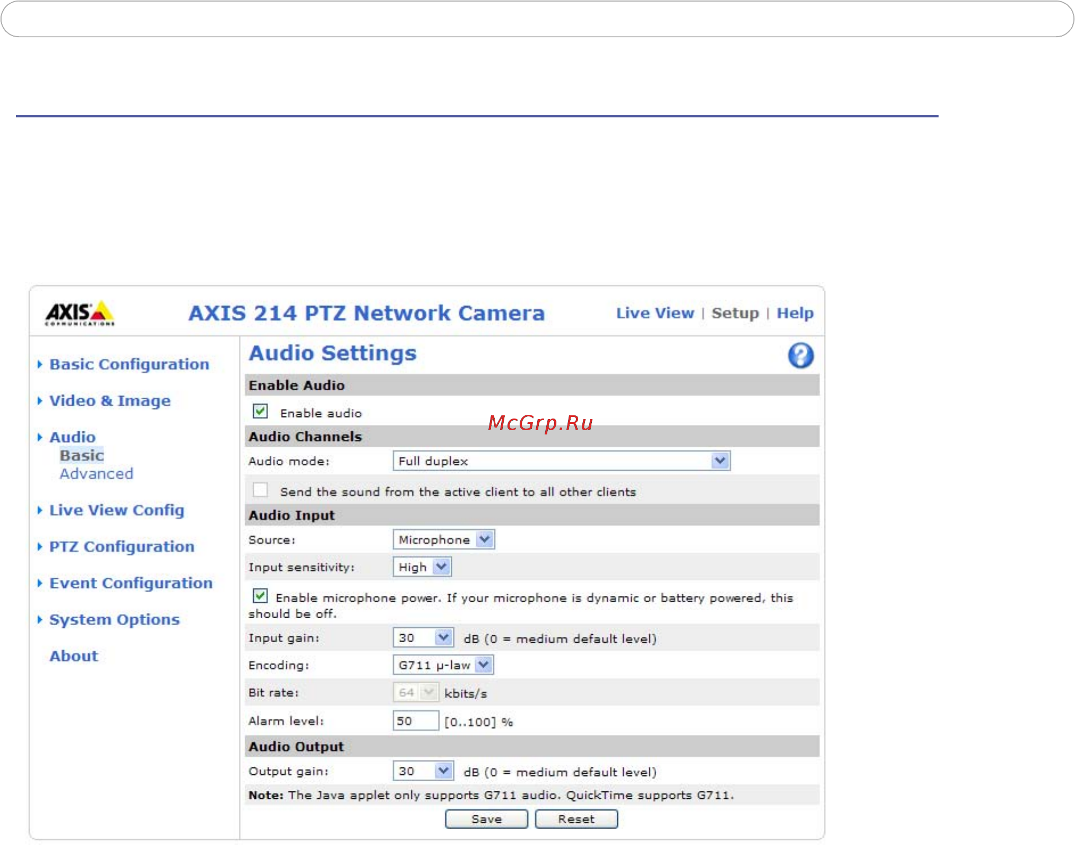This screenshot has width=1075, height=845.
Task: Select Advanced under Audio
Action: [x=96, y=474]
